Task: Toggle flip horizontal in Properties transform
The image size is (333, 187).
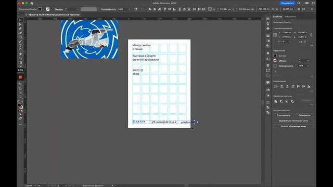Action: coord(301,42)
